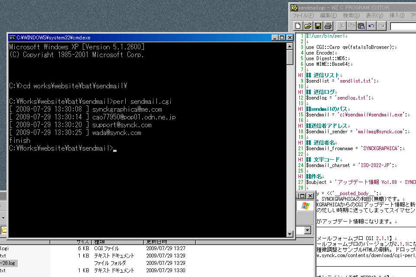Click the 'use CGI::Carp' line in editor
Image resolution: width=416 pixels, height=277 pixels.
tap(351, 47)
